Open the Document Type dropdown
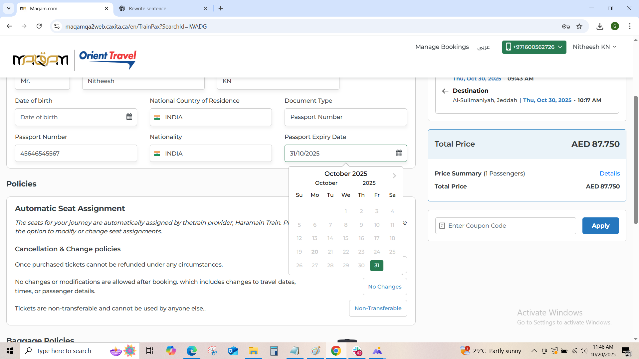This screenshot has height=359, width=639. (x=345, y=117)
